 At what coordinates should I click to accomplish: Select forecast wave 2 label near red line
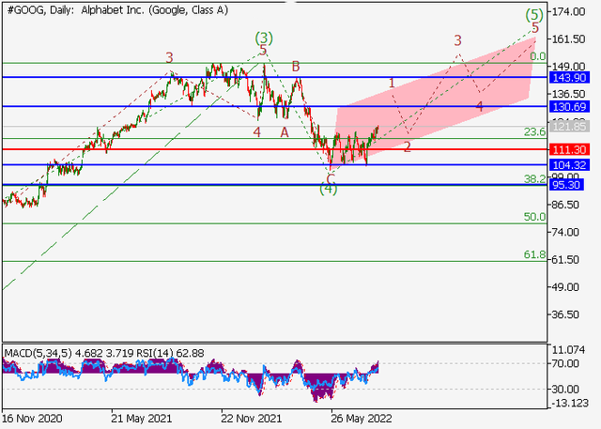point(407,146)
